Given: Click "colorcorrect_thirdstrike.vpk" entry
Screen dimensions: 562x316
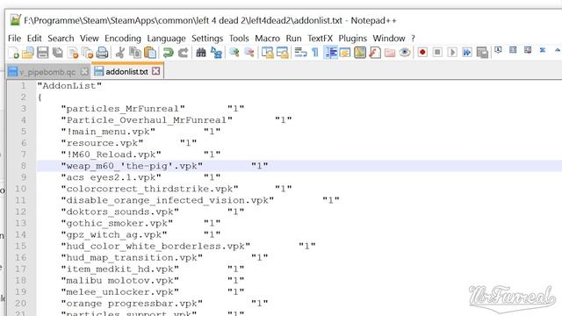Looking at the screenshot, I should click(149, 189).
